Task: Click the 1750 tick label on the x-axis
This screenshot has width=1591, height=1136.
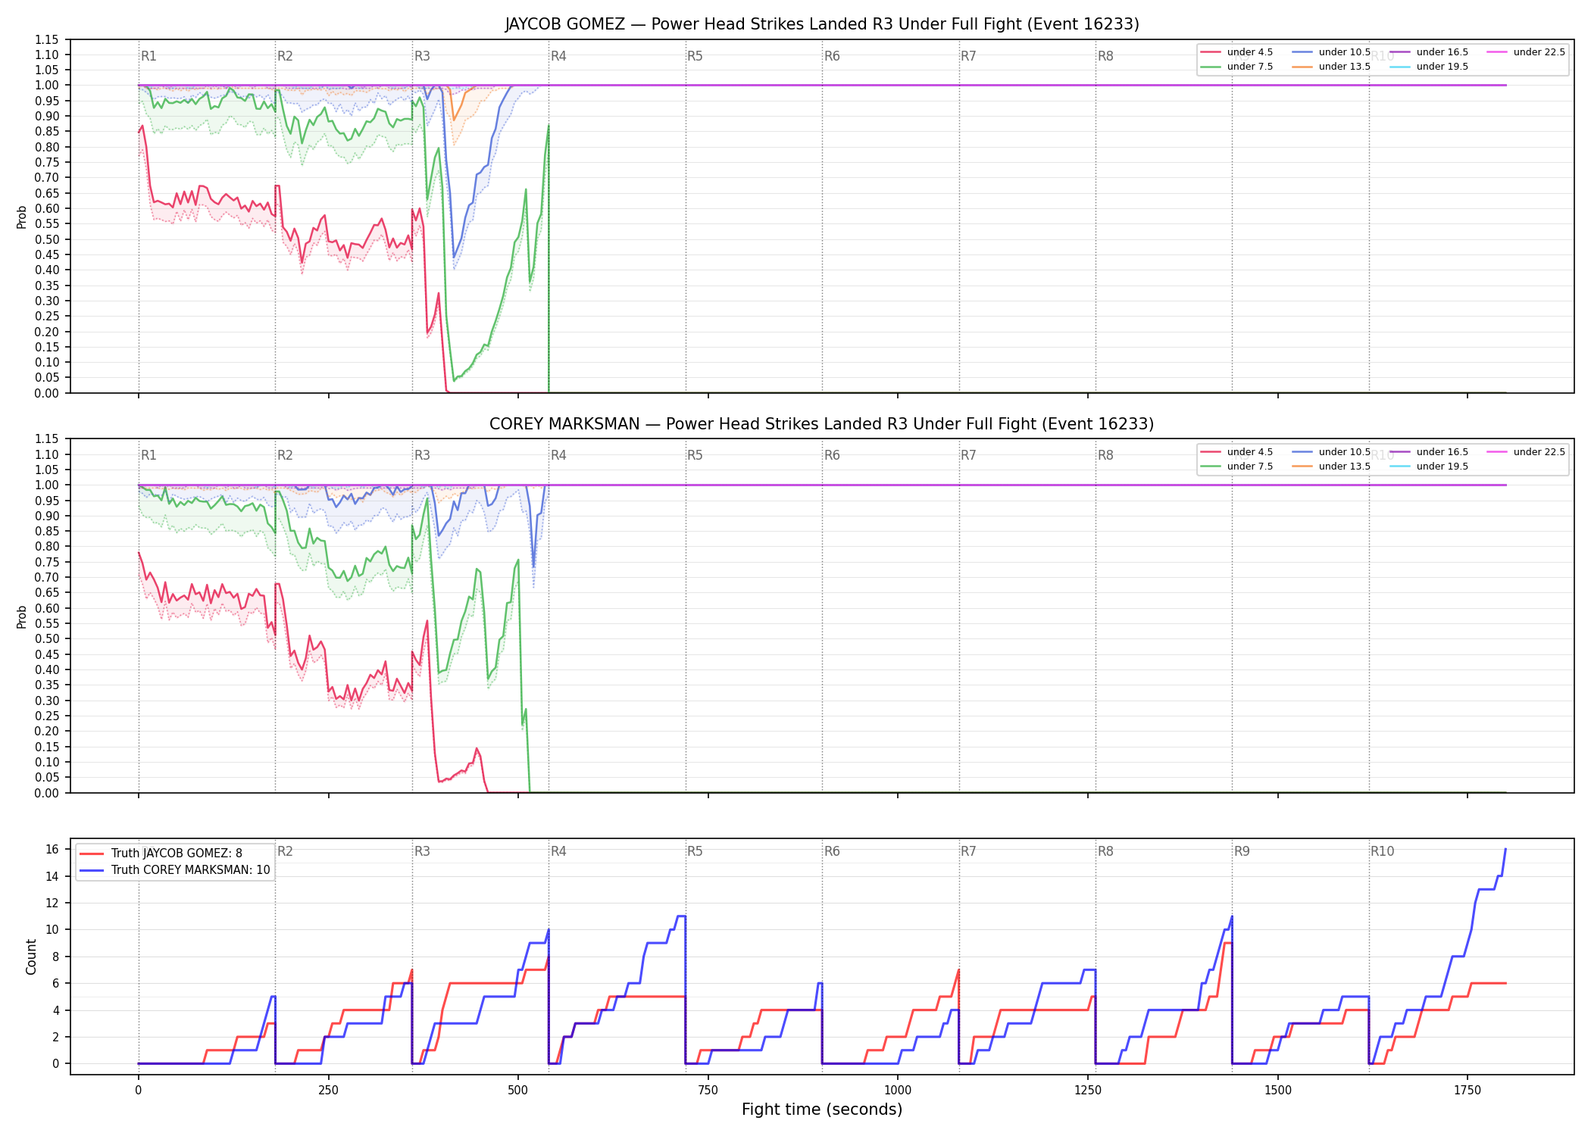Action: (1468, 1091)
